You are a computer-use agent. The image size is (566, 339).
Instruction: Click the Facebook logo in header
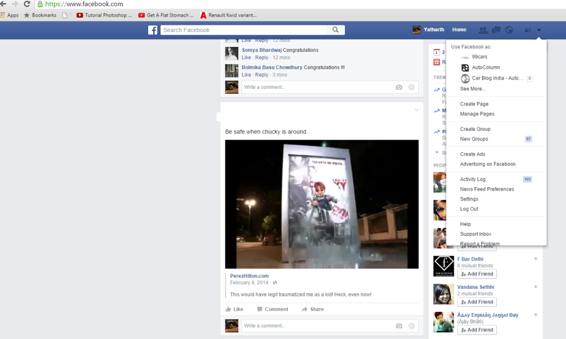point(153,30)
